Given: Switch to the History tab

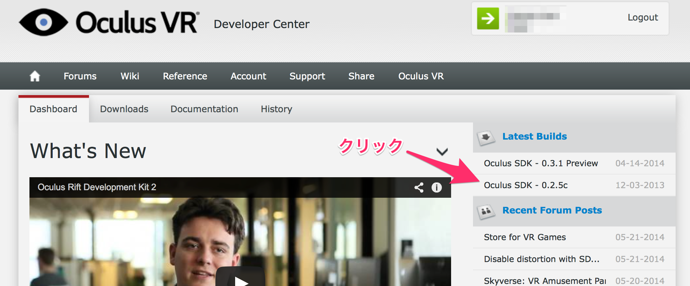Looking at the screenshot, I should coord(277,109).
